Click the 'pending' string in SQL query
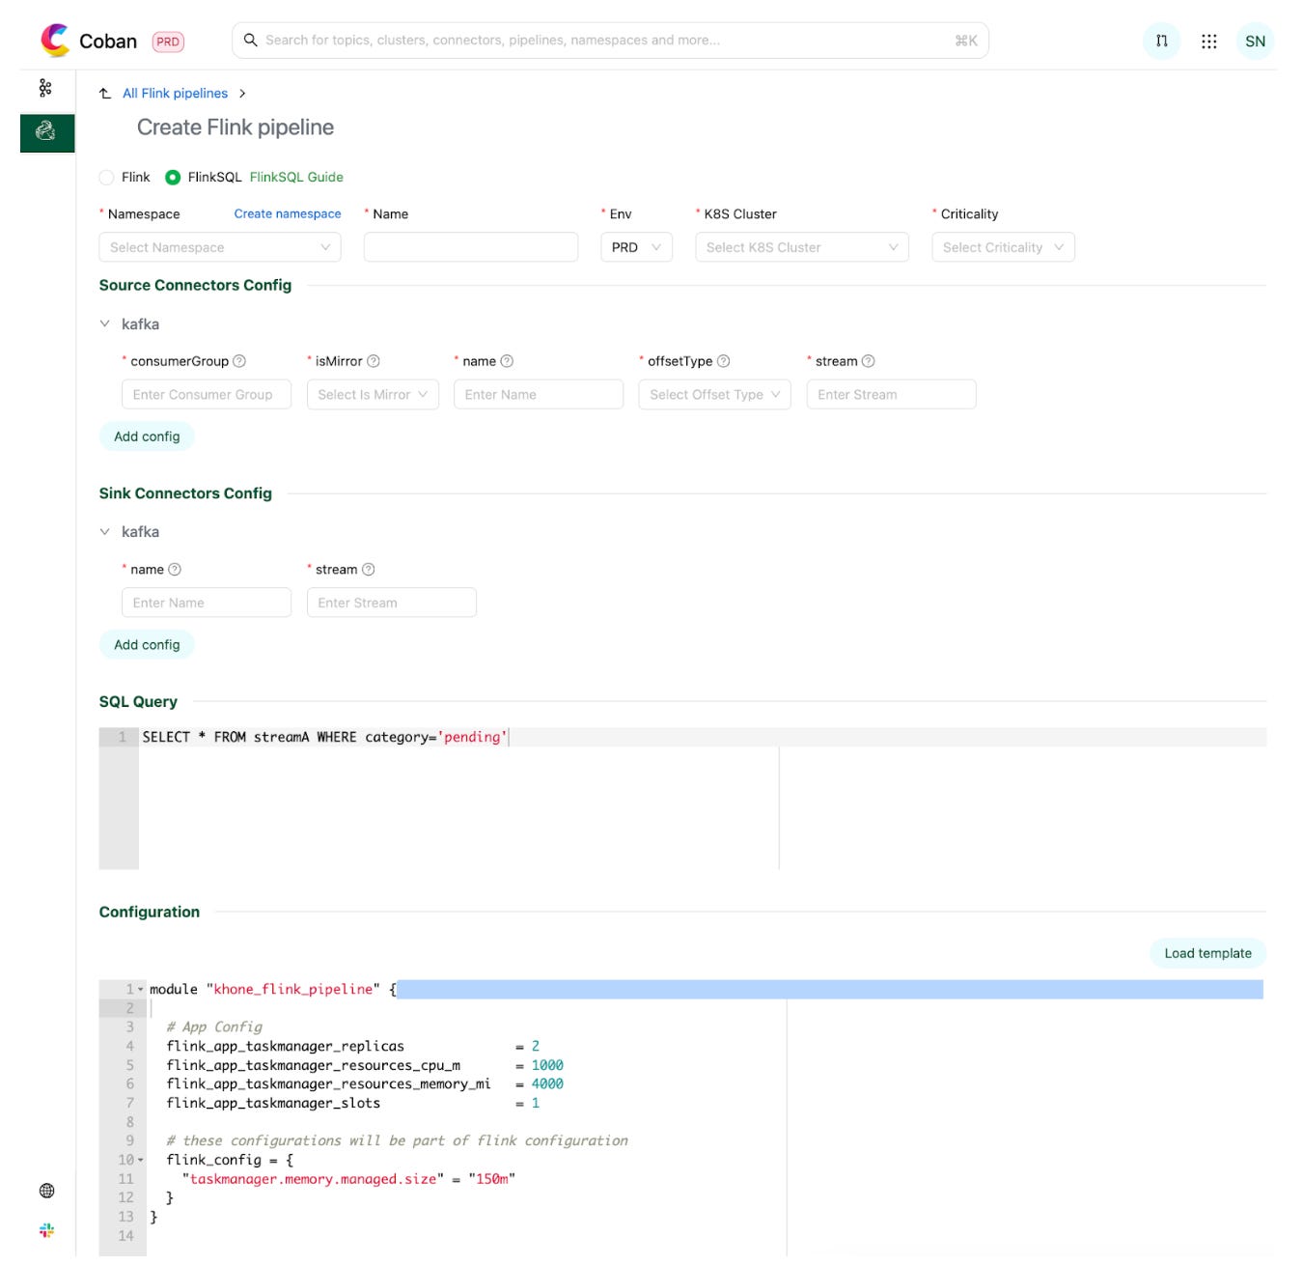Screen dimensions: 1303x1265 click(473, 738)
